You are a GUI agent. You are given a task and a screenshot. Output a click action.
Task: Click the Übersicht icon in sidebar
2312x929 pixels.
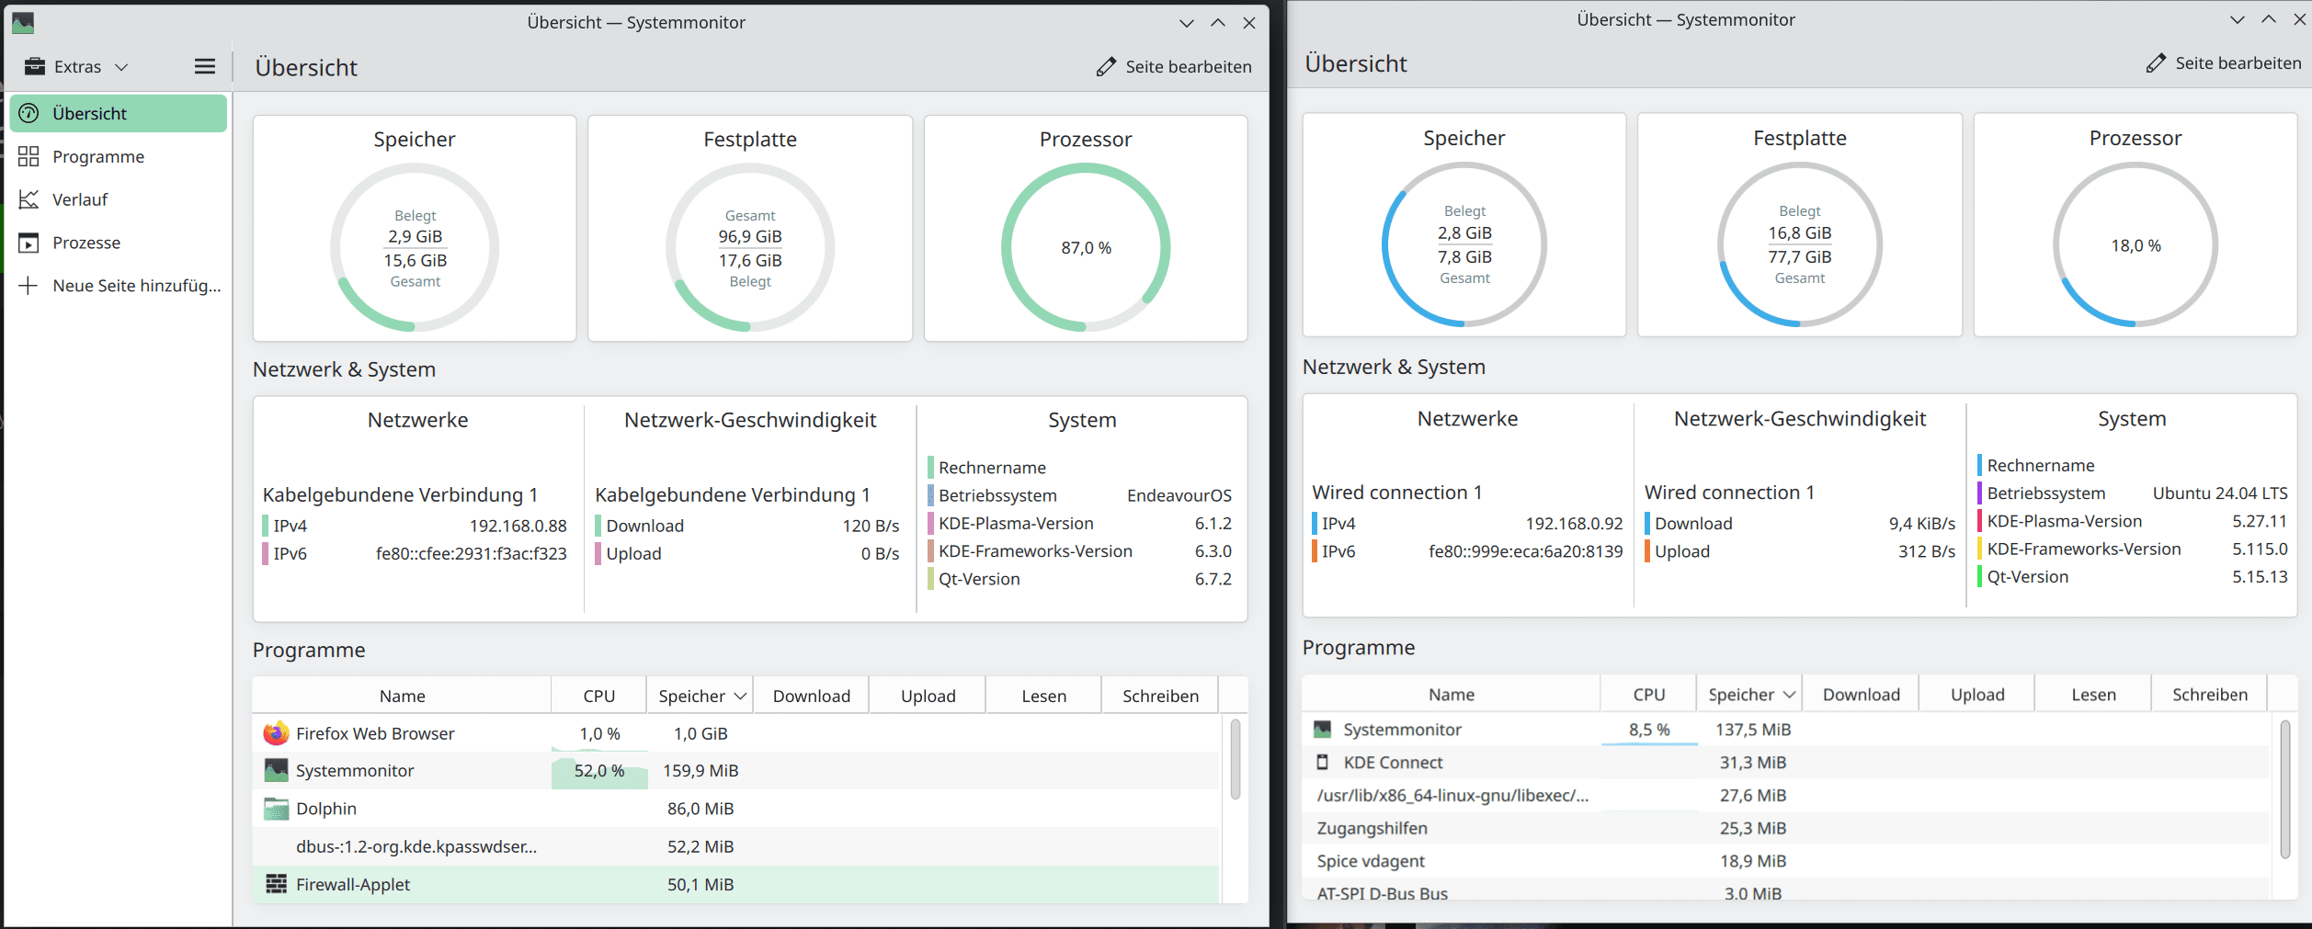[28, 113]
